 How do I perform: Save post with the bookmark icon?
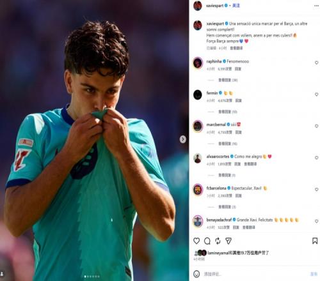tap(315, 241)
